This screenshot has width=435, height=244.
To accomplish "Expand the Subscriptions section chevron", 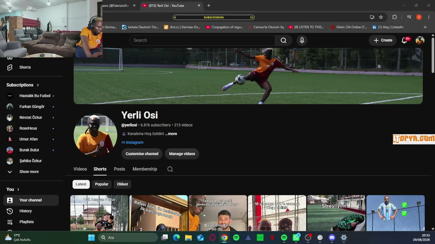I will click(x=38, y=85).
